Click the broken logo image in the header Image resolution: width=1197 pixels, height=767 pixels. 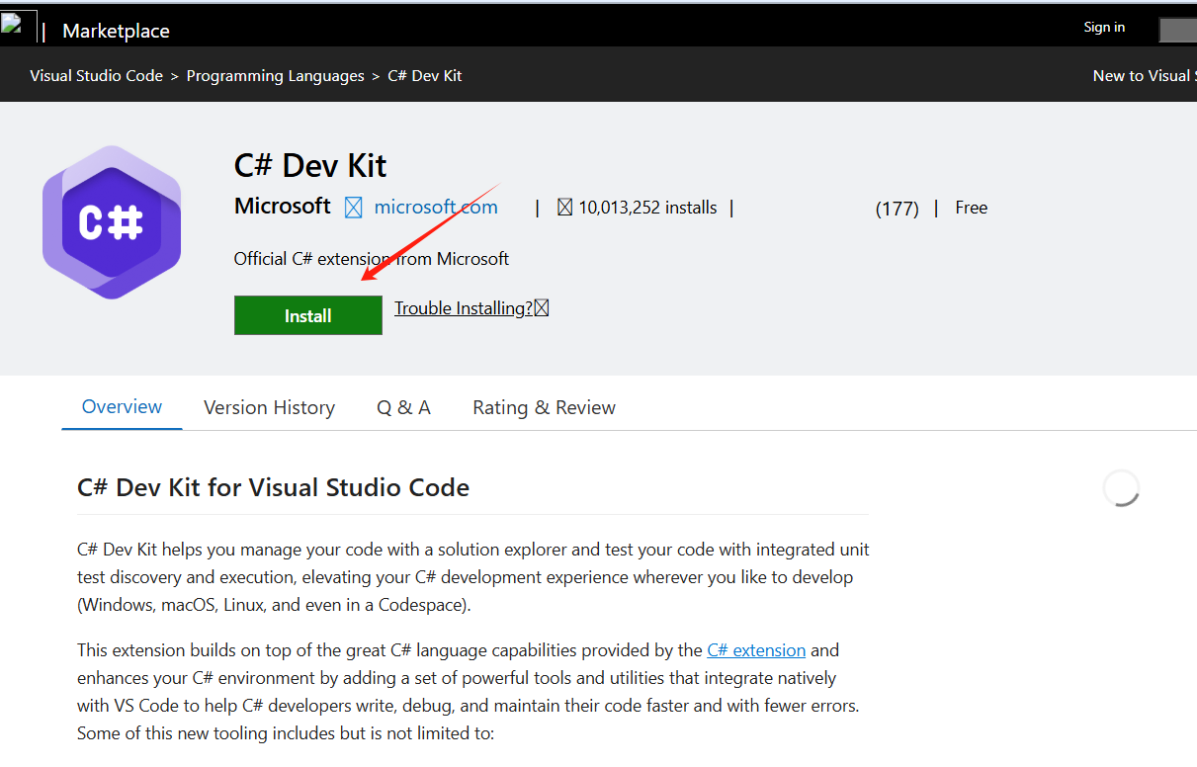[19, 27]
